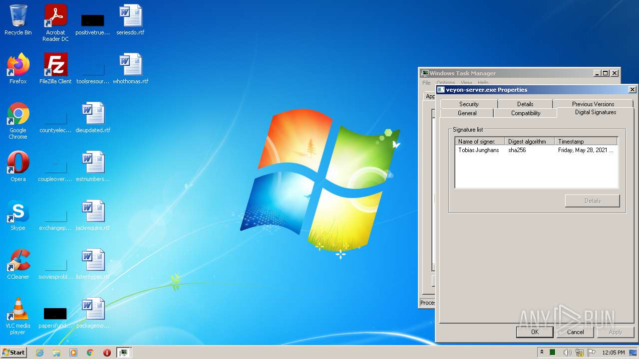Launch Acrobat Reader DC shortcut

(x=55, y=23)
